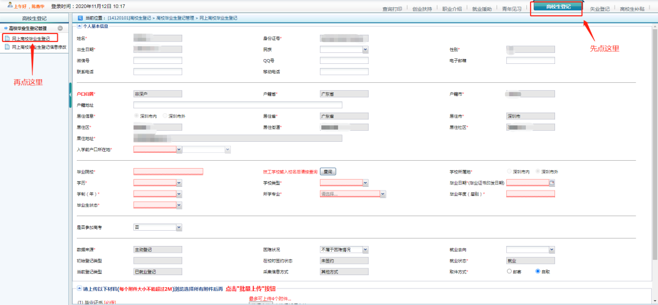Open the calendar picker for 毕业日期
658x305 pixels.
click(552, 183)
